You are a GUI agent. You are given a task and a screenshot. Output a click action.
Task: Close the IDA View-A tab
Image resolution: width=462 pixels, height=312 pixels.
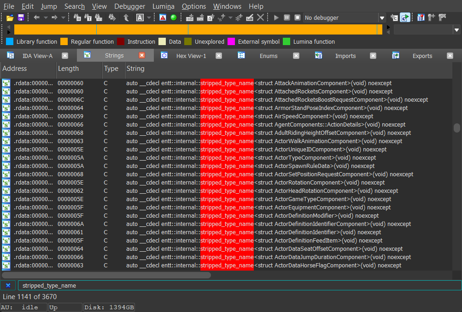65,56
